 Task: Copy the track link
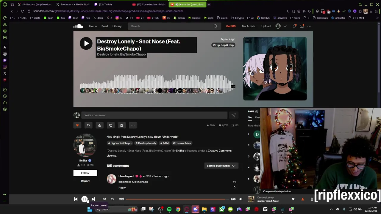(x=111, y=125)
